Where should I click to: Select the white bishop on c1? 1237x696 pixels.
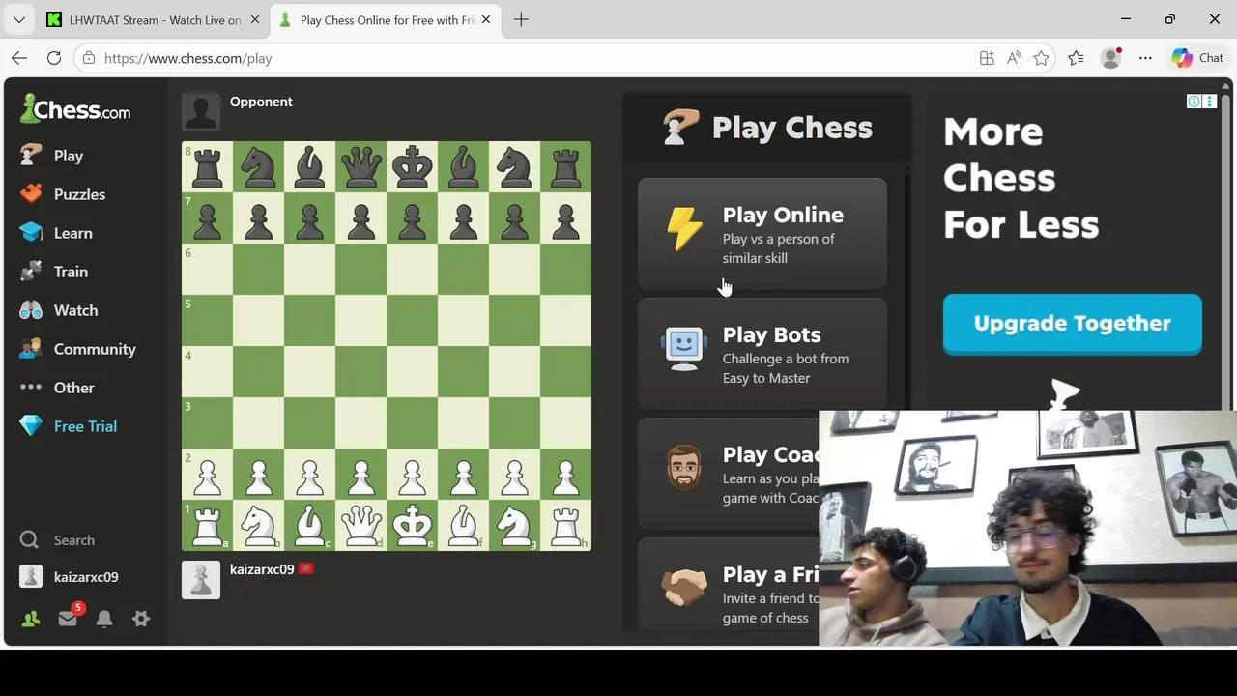[x=309, y=525]
